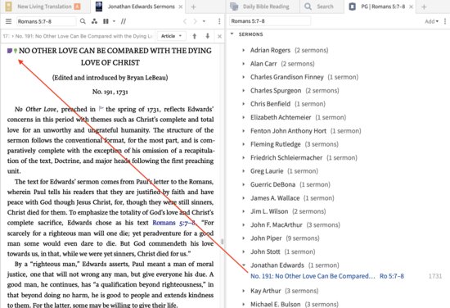Viewport: 450px width, 308px height.
Task: Add a new tab in left pane
Action: (x=193, y=7)
